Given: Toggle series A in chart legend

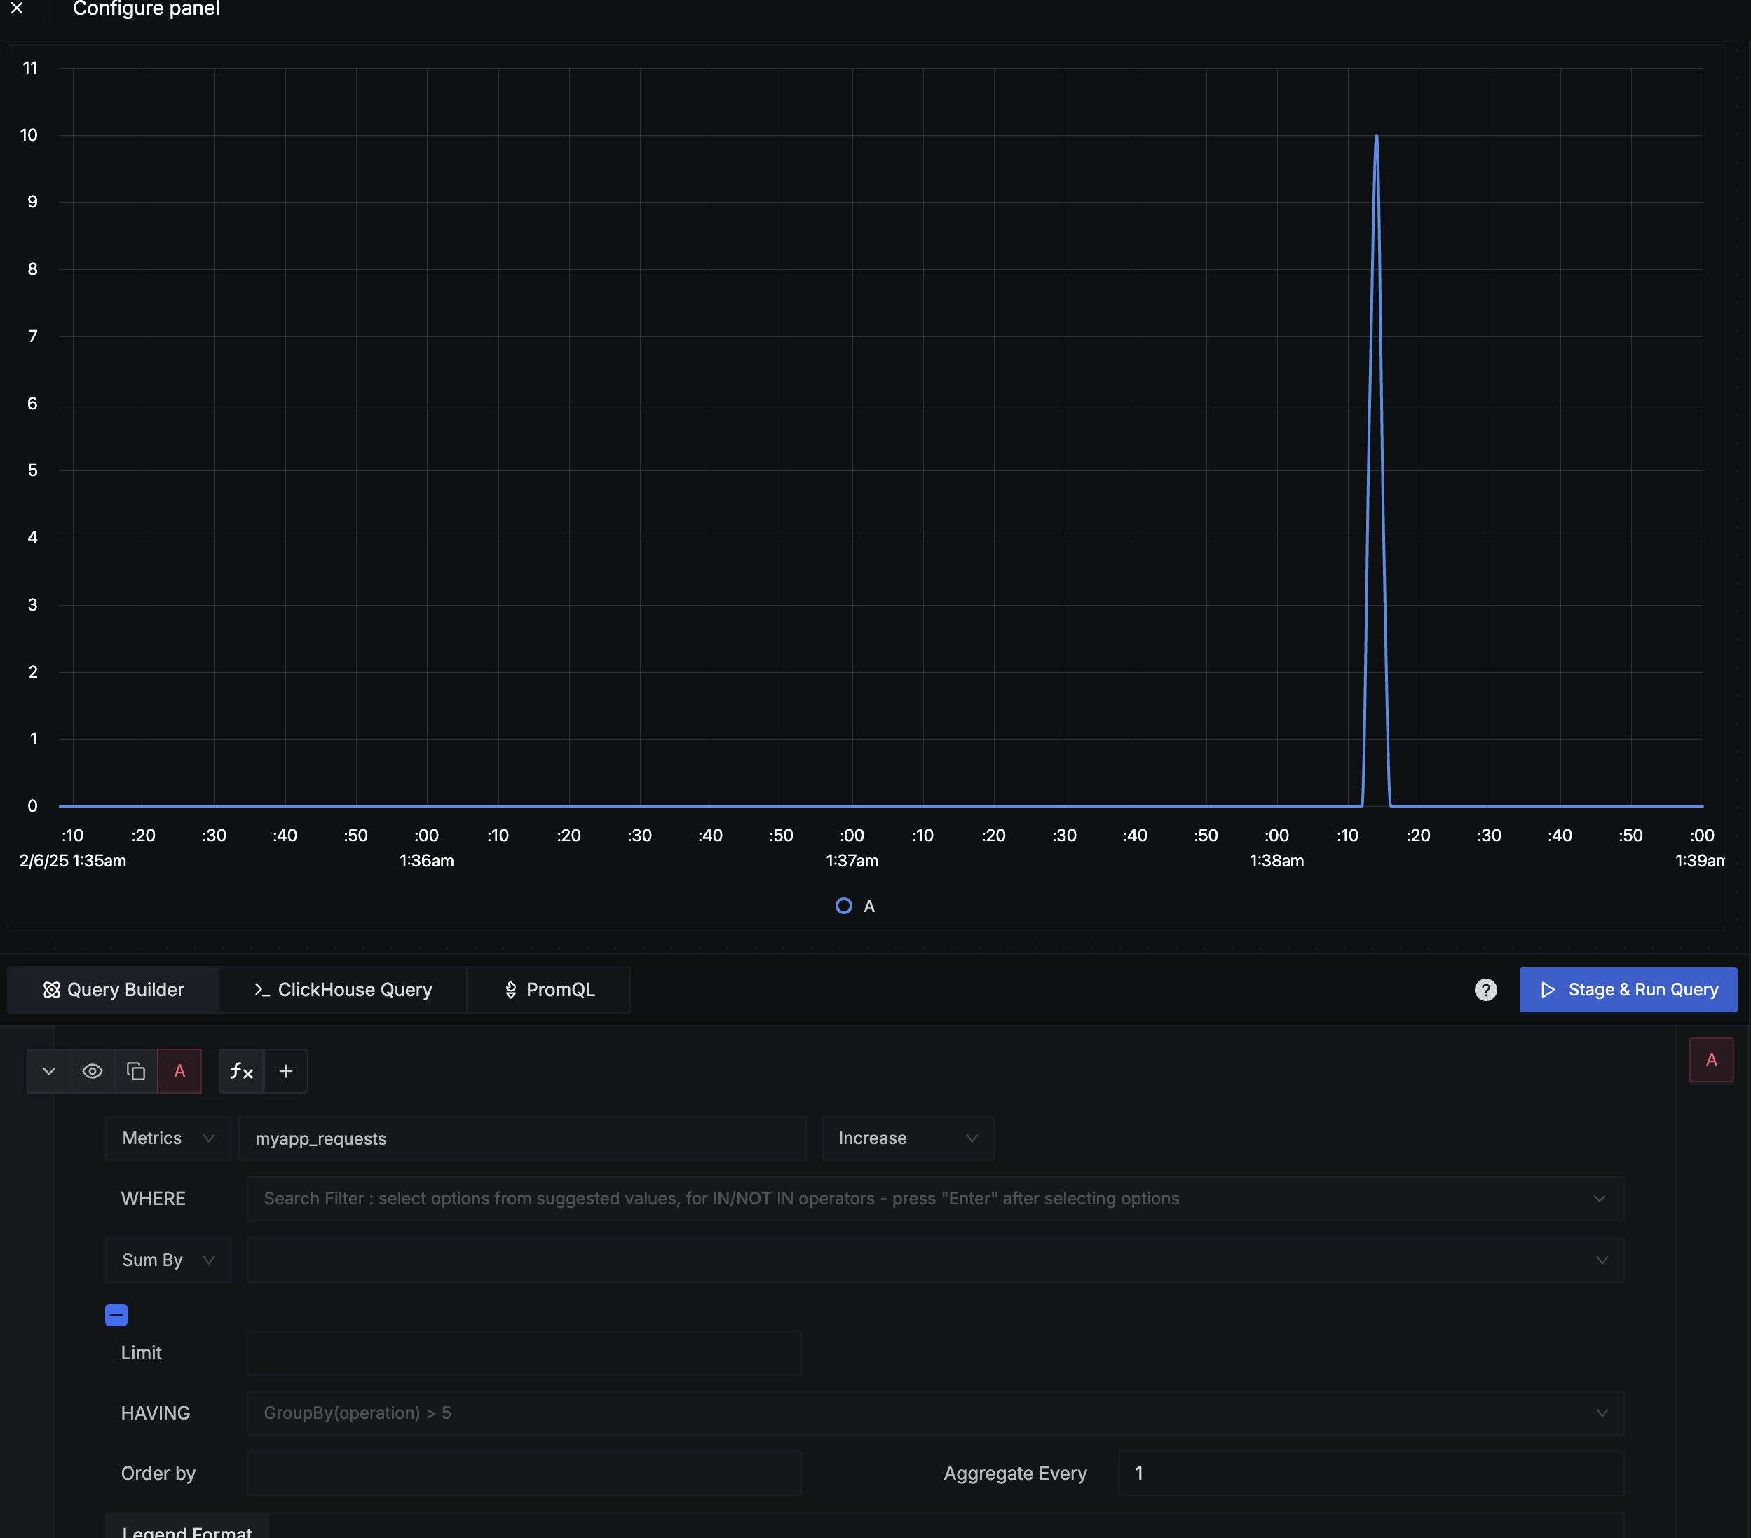Looking at the screenshot, I should pyautogui.click(x=855, y=906).
